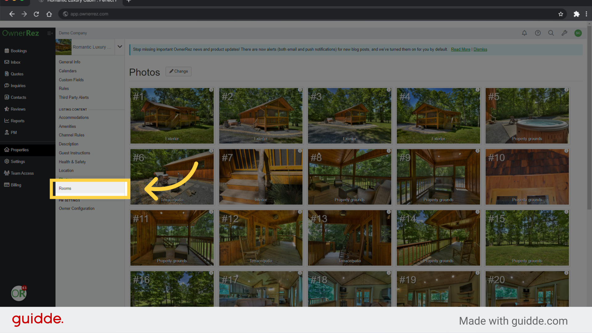Expand the Romantic Luxury property selector chevron
The image size is (592, 333).
(x=120, y=47)
